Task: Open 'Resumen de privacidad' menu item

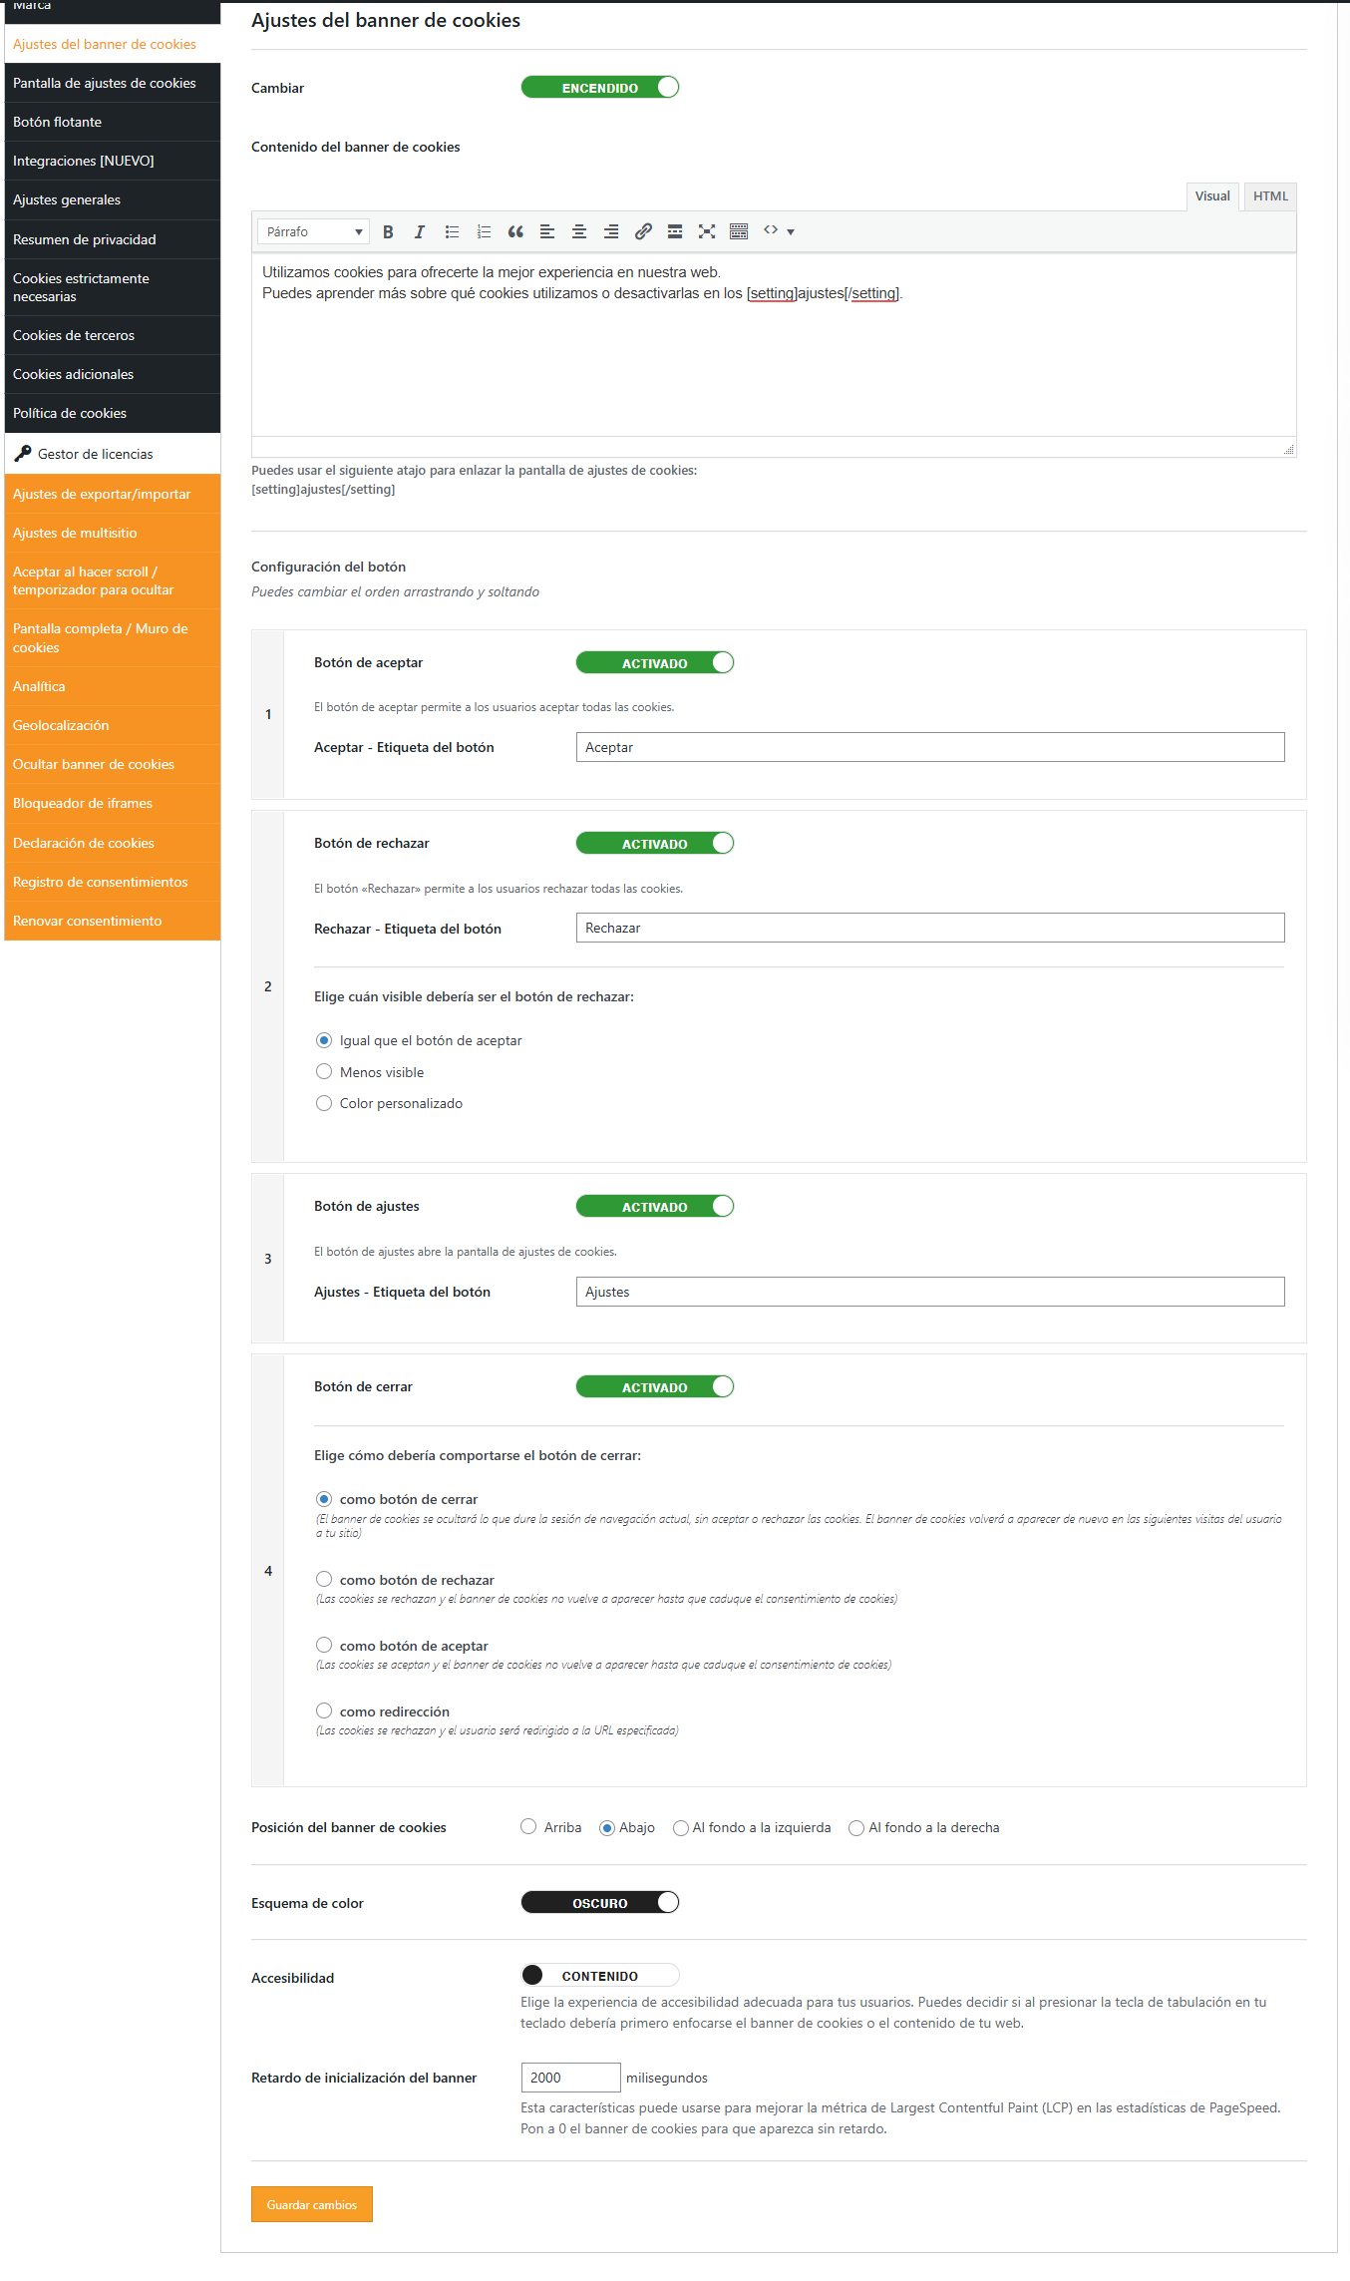Action: tap(113, 239)
